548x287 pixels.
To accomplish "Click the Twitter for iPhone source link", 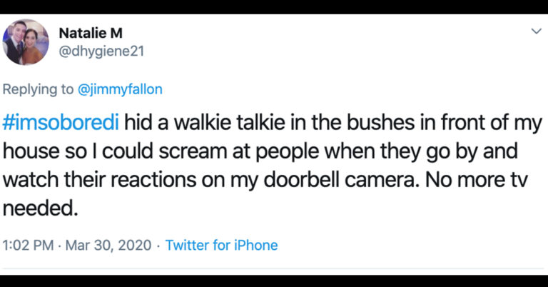I will click(221, 245).
